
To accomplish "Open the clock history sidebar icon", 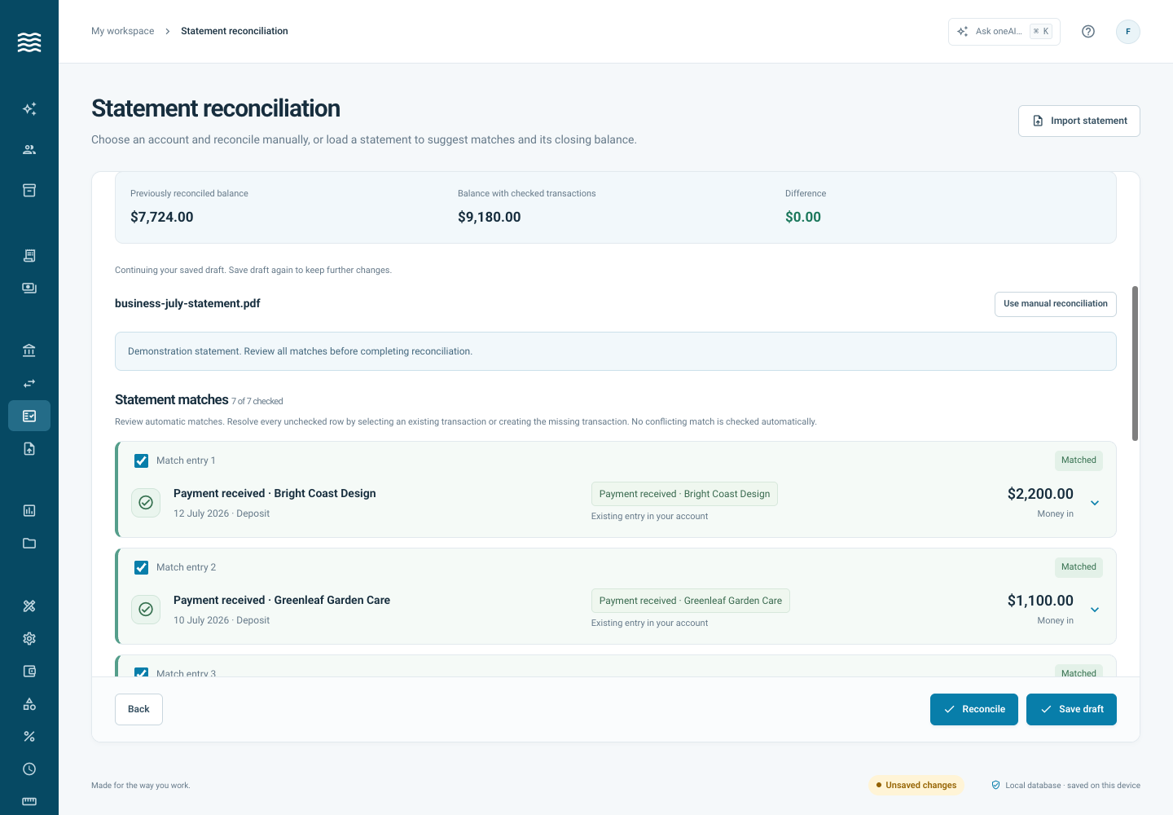I will 29,769.
